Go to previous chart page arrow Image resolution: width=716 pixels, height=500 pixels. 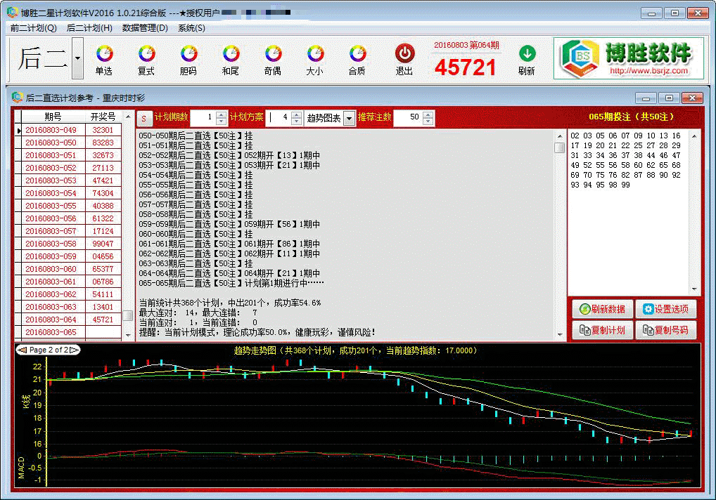(x=22, y=350)
